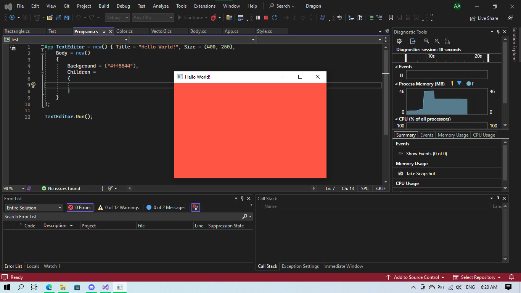Collapse the Process Memory graph section
The height and width of the screenshot is (293, 521).
coord(396,84)
